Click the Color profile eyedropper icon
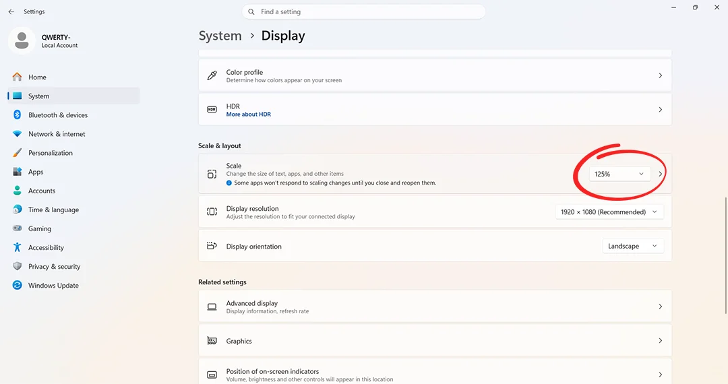The image size is (728, 384). pos(212,75)
